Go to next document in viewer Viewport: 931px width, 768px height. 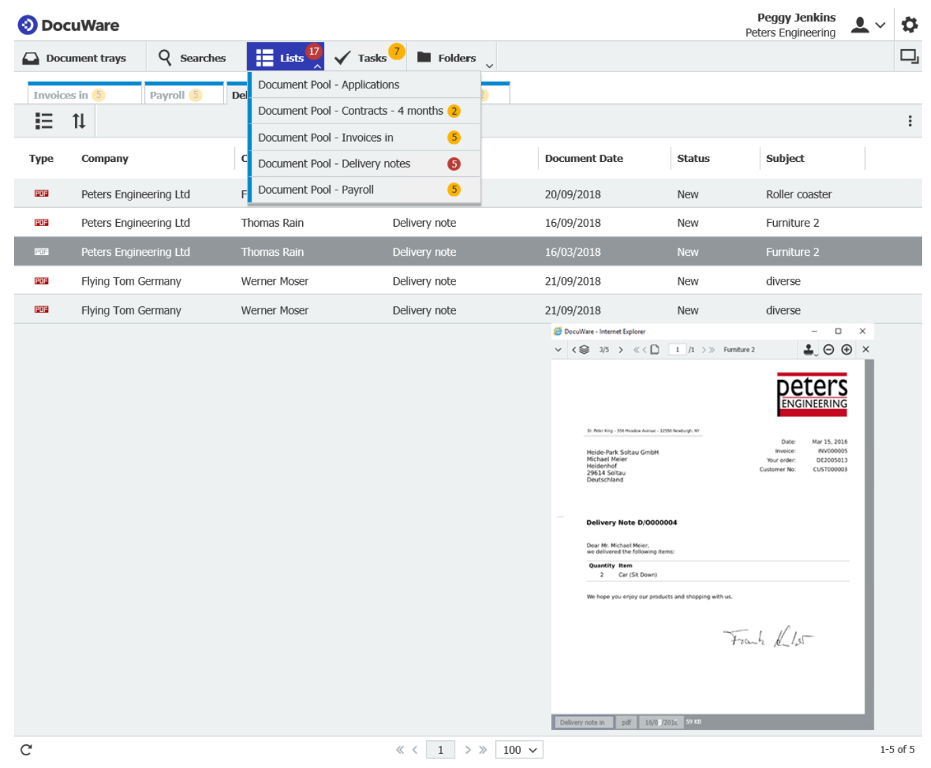[621, 350]
